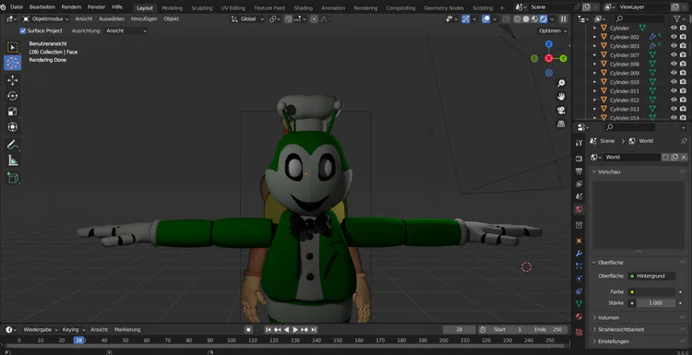This screenshot has height=355, width=692.
Task: Open the Wiedergabe playback dropdown
Action: tap(41, 329)
